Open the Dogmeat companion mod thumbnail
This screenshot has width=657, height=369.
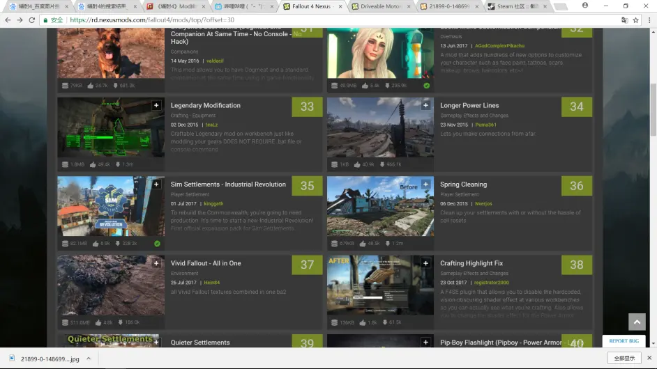click(111, 53)
